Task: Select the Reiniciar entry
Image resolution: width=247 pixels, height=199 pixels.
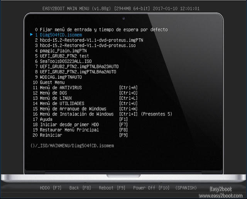Action: click(47, 135)
